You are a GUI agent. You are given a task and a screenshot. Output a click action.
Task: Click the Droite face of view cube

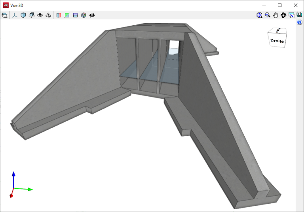[x=277, y=41]
